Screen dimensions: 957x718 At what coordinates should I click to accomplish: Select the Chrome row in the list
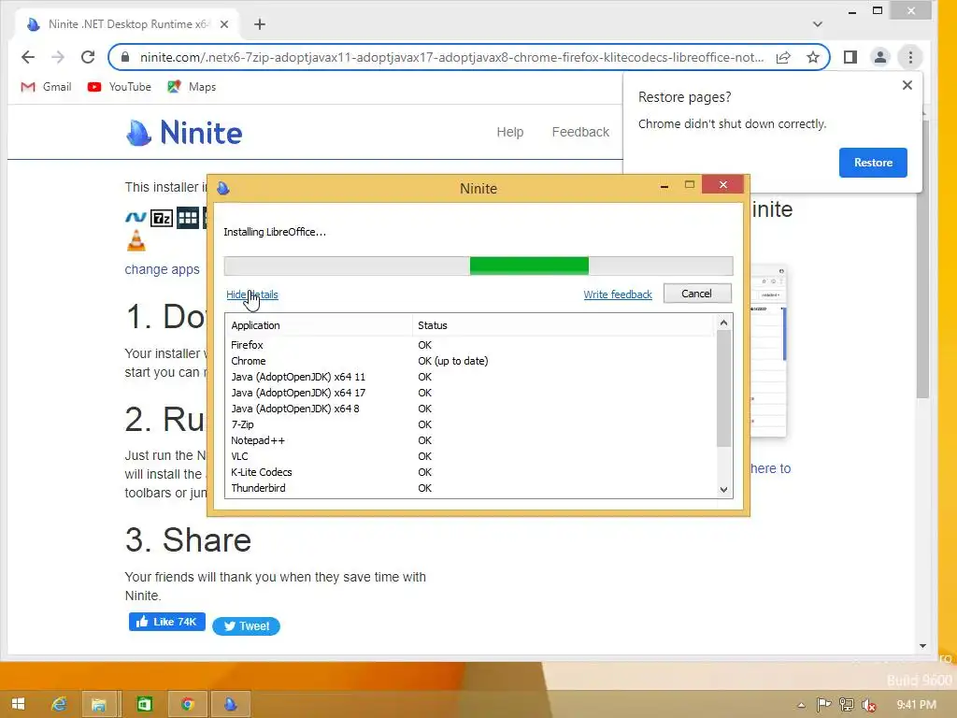(470, 361)
